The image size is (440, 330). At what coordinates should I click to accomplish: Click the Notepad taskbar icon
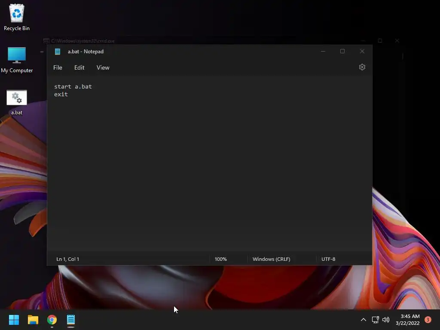click(71, 320)
